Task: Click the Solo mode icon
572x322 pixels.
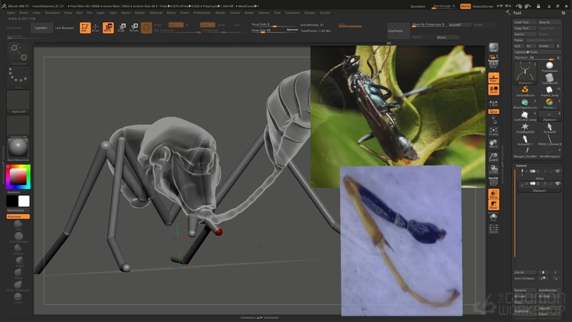Action: point(494,217)
